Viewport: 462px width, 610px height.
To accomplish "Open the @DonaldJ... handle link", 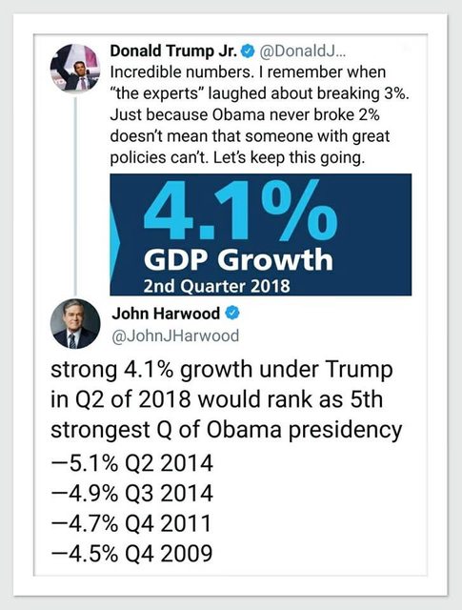I will point(302,51).
